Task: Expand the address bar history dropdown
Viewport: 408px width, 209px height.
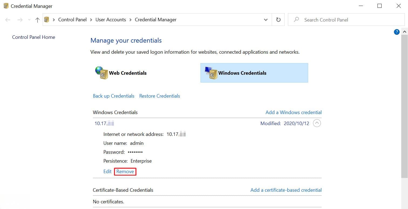Action: (266, 20)
